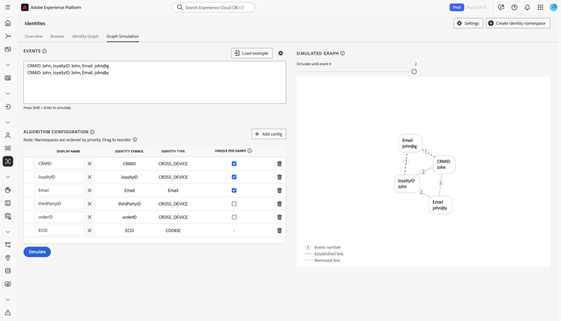
Task: Collapse the first sidebar section chevron
Action: [8, 64]
